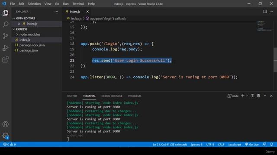Viewport: 277px width, 155px height.
Task: Close index.js in Open Editors list
Action: point(19,24)
